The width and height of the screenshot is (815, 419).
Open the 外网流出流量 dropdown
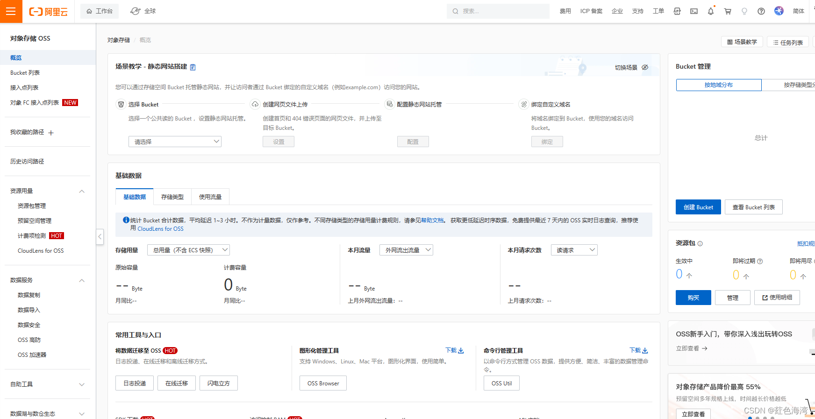pyautogui.click(x=406, y=250)
